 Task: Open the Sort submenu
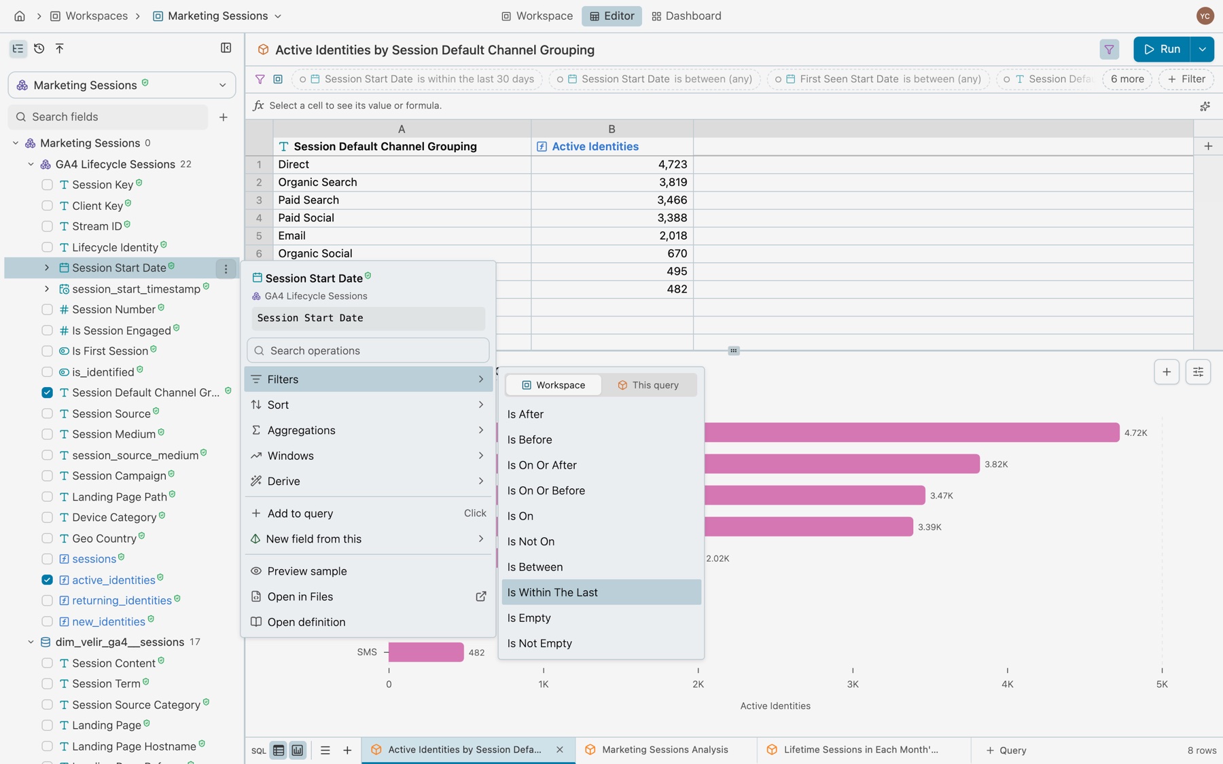[368, 405]
